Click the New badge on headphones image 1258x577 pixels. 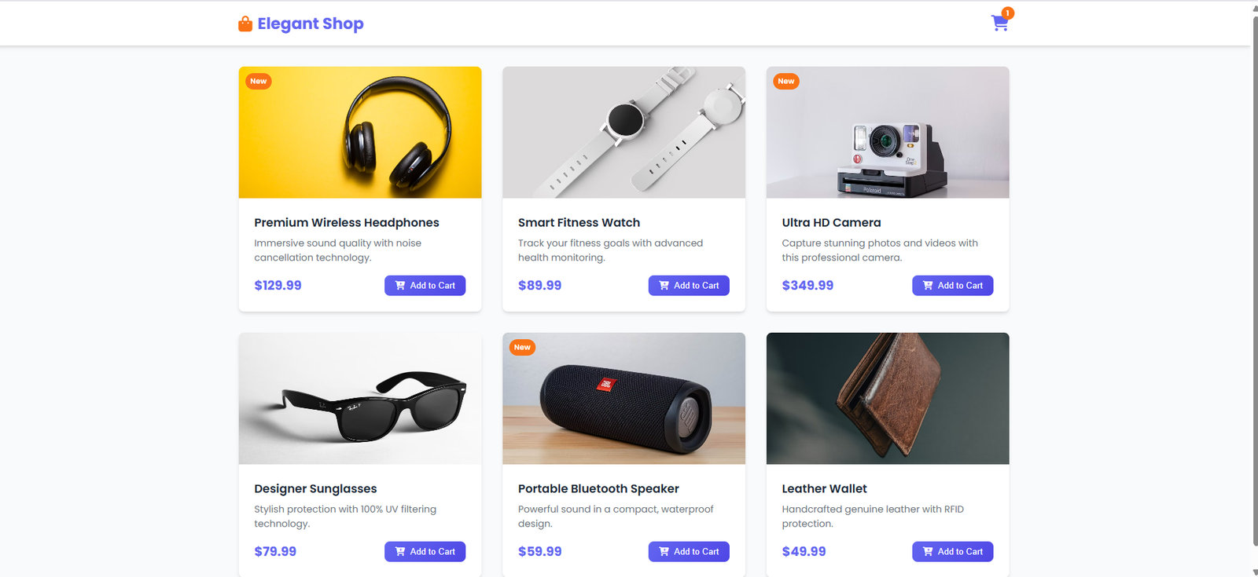pos(259,81)
